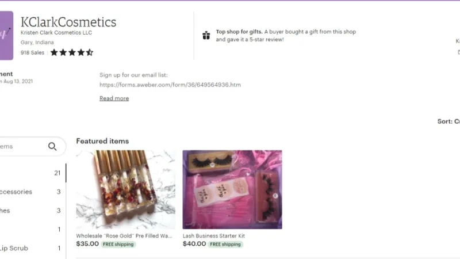Screen dimensions: 460x259
Task: Open Lash Business Starter Kit thumbnail
Action: coord(232,189)
